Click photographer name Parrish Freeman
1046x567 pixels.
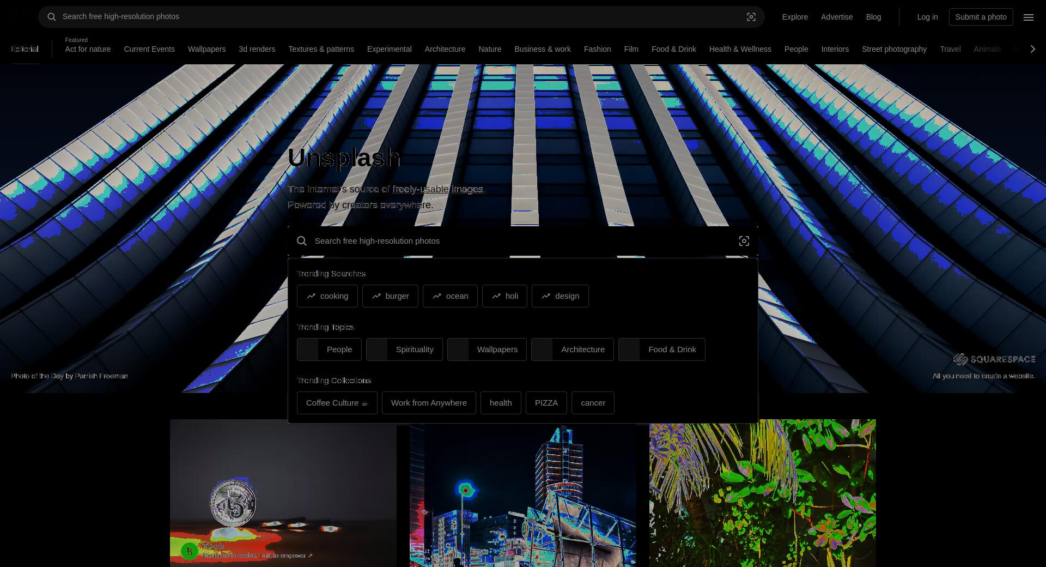(101, 376)
